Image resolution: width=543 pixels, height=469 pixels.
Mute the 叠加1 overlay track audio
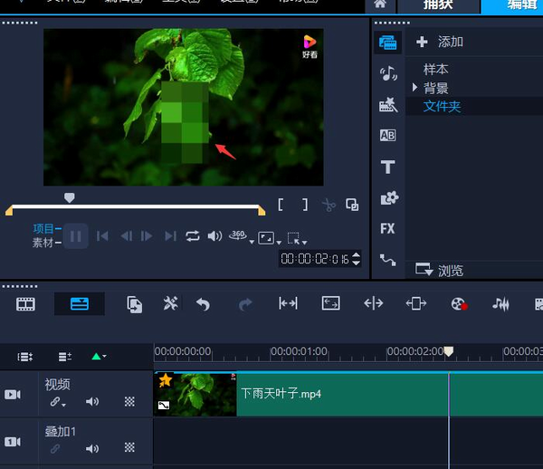tap(92, 447)
